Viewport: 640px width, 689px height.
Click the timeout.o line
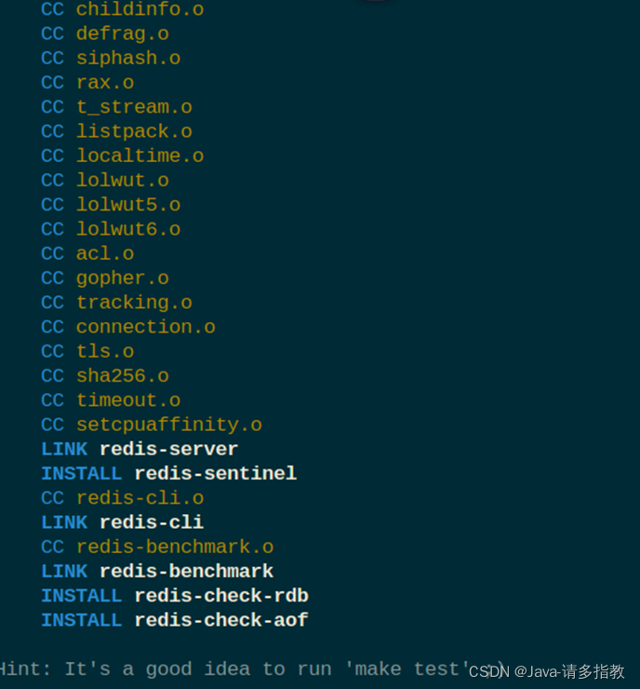click(128, 400)
